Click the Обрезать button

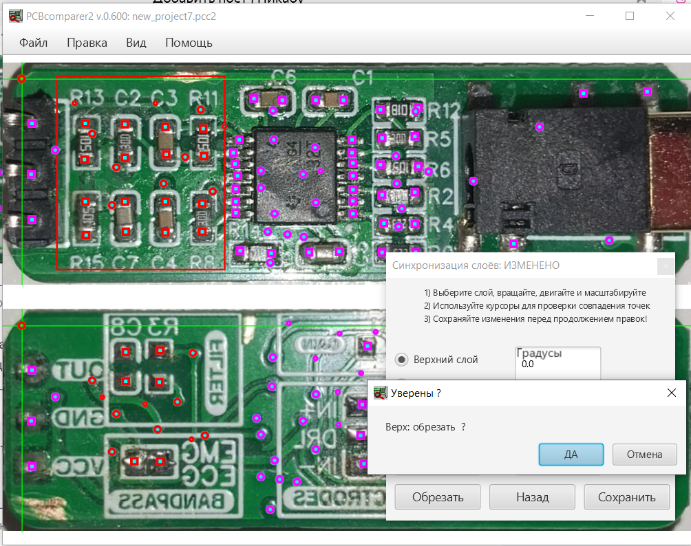(438, 497)
